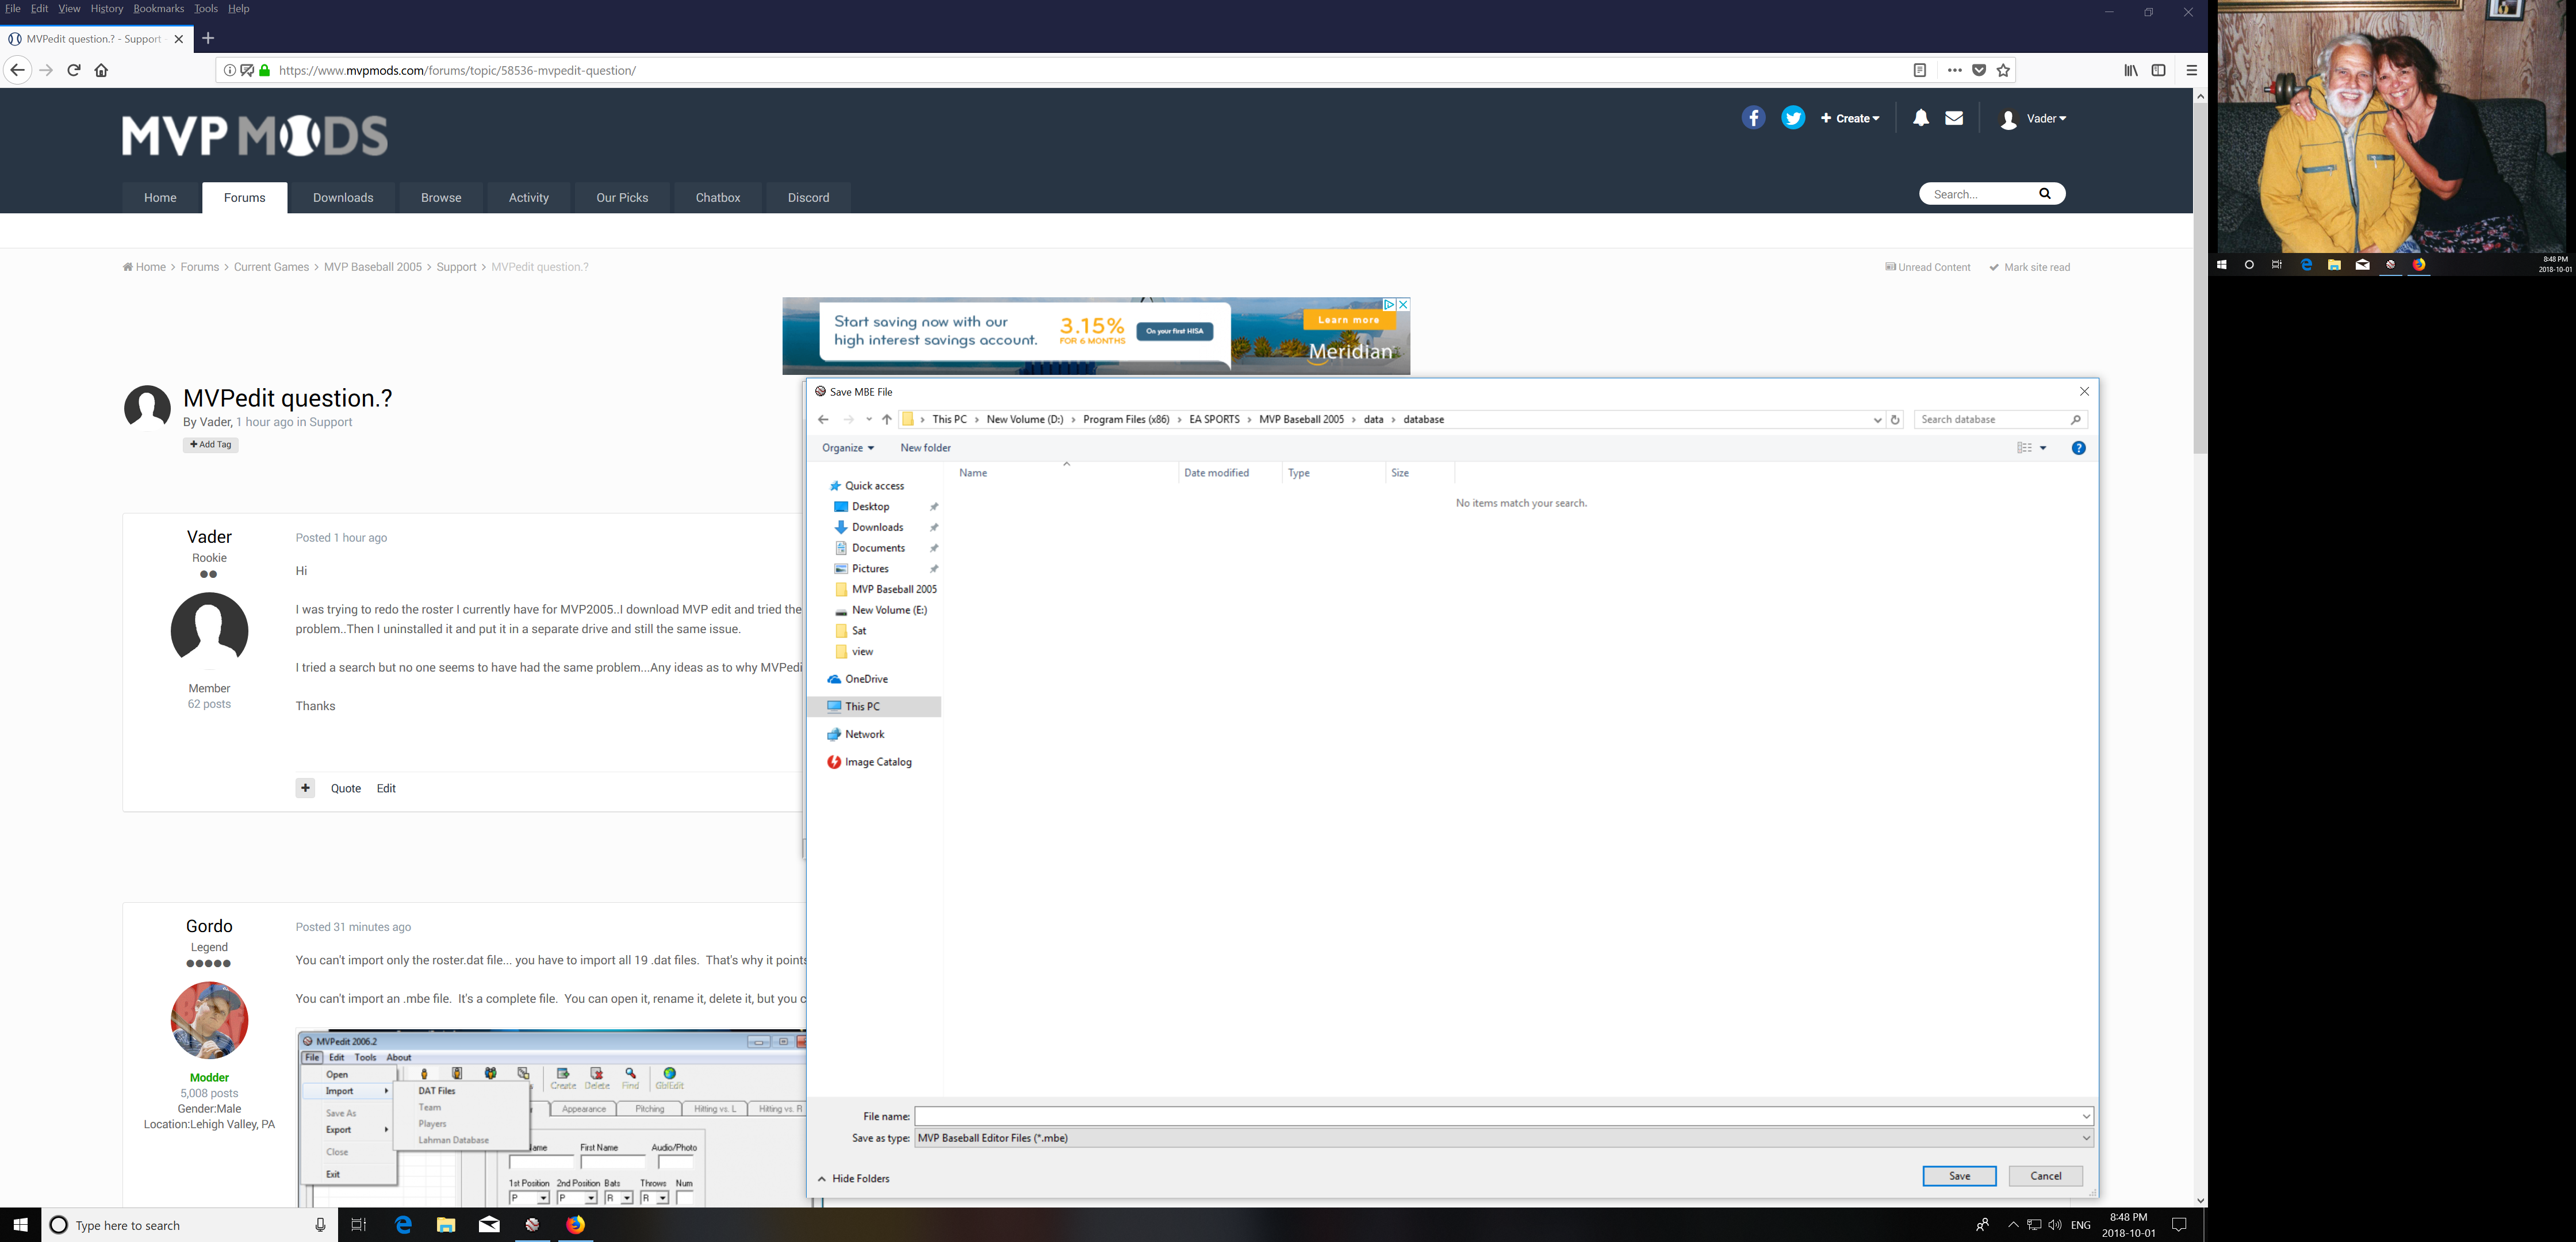Reload the page with the refresh icon
Screen dimensions: 2576x1242
(74, 70)
